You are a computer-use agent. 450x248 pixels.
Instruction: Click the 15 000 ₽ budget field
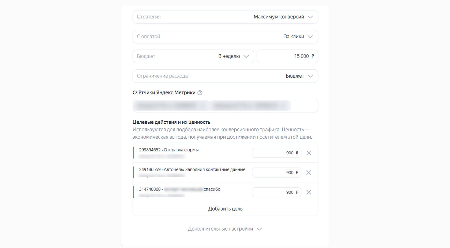coord(287,56)
